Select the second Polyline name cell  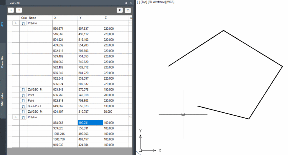(40, 117)
